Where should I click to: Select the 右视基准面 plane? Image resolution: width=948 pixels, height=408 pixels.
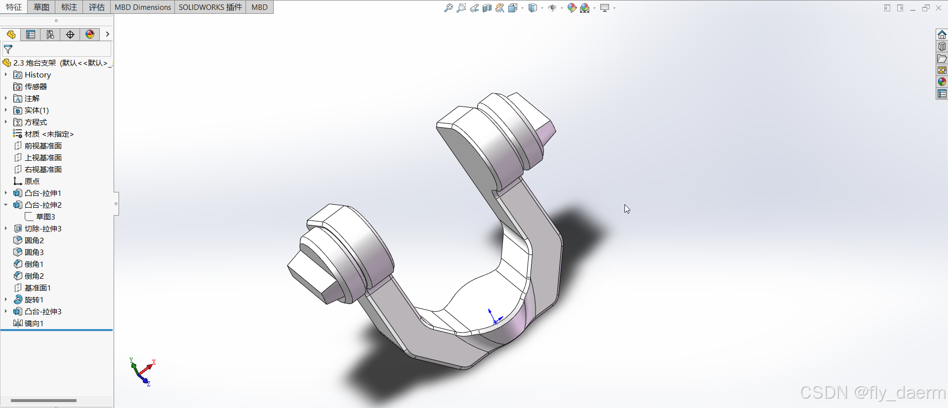pyautogui.click(x=38, y=169)
